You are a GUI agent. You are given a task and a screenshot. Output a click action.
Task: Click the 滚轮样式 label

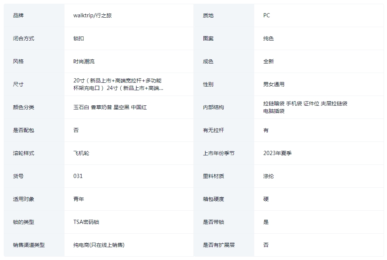[23, 153]
